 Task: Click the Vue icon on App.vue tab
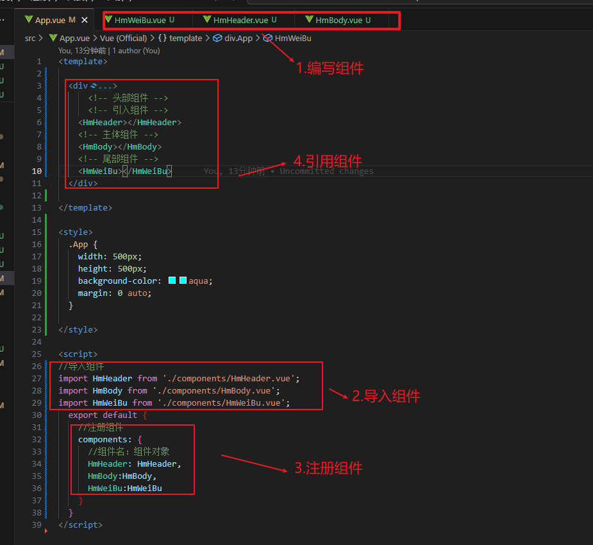click(29, 19)
